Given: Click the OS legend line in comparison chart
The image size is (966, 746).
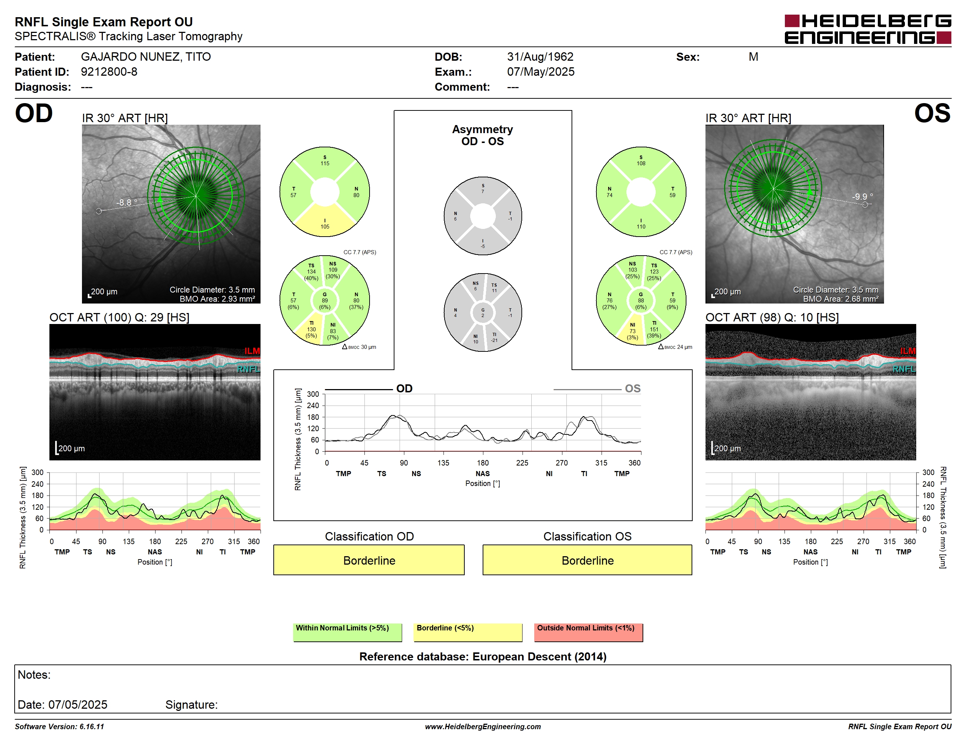Looking at the screenshot, I should 587,390.
